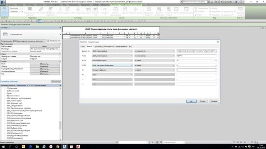
Task: Click Отмена in specification dialog
Action: pos(202,101)
